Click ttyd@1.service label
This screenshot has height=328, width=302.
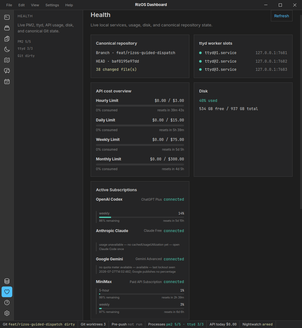pos(221,53)
